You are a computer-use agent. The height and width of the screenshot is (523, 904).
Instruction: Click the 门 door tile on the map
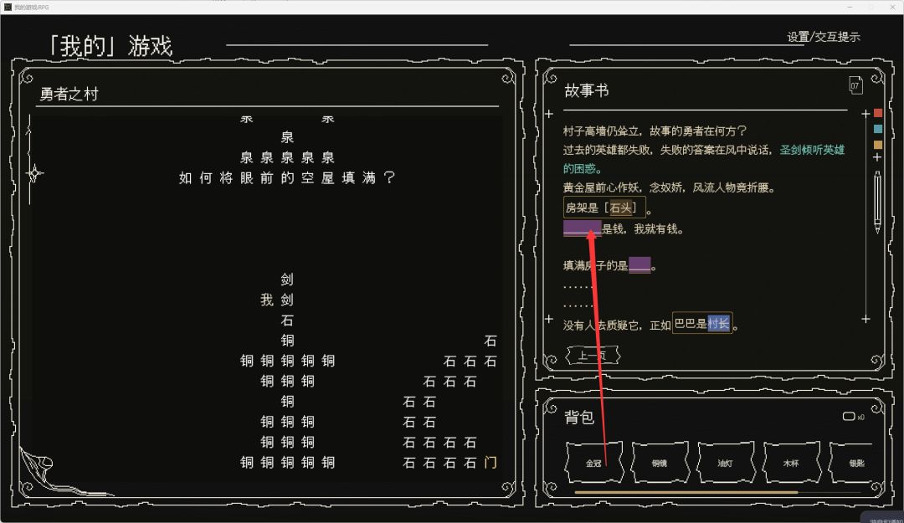click(491, 463)
